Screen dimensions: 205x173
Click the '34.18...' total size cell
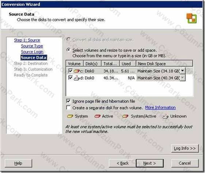click(111, 71)
